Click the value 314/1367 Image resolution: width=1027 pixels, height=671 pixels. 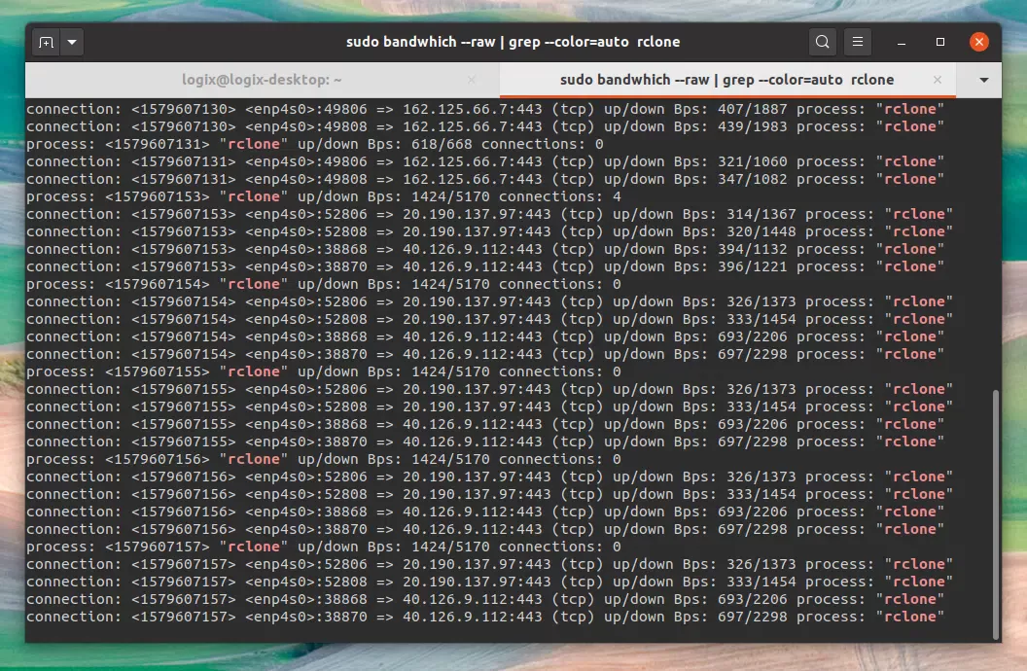(x=761, y=215)
